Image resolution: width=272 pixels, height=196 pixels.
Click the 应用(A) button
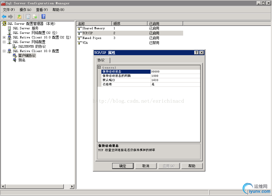(169, 166)
